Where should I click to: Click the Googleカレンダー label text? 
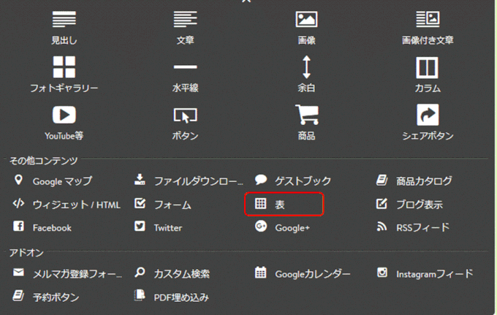pos(313,274)
